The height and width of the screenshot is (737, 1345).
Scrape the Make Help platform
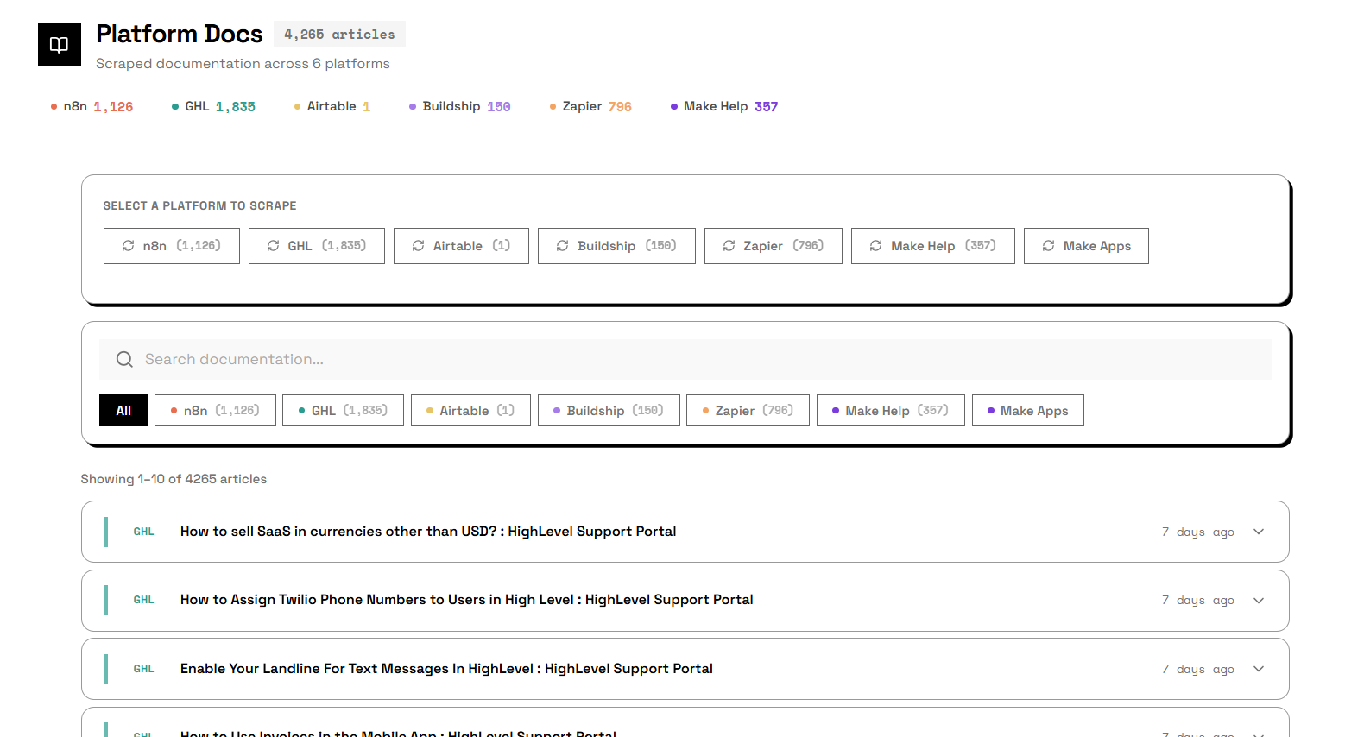click(x=933, y=246)
